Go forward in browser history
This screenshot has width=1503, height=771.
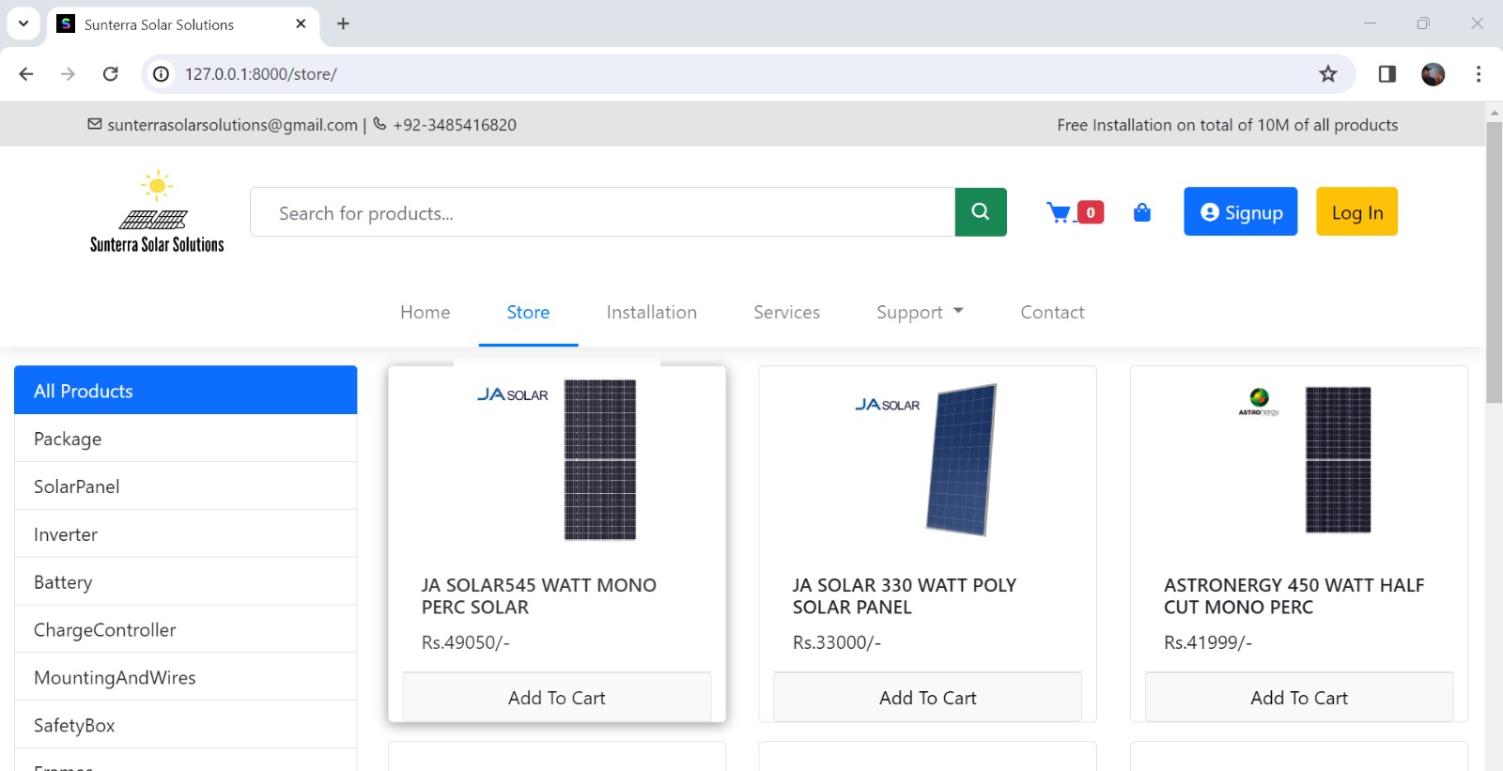tap(68, 74)
